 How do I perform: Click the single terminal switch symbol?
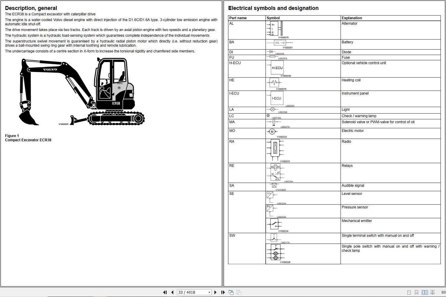coord(273,238)
